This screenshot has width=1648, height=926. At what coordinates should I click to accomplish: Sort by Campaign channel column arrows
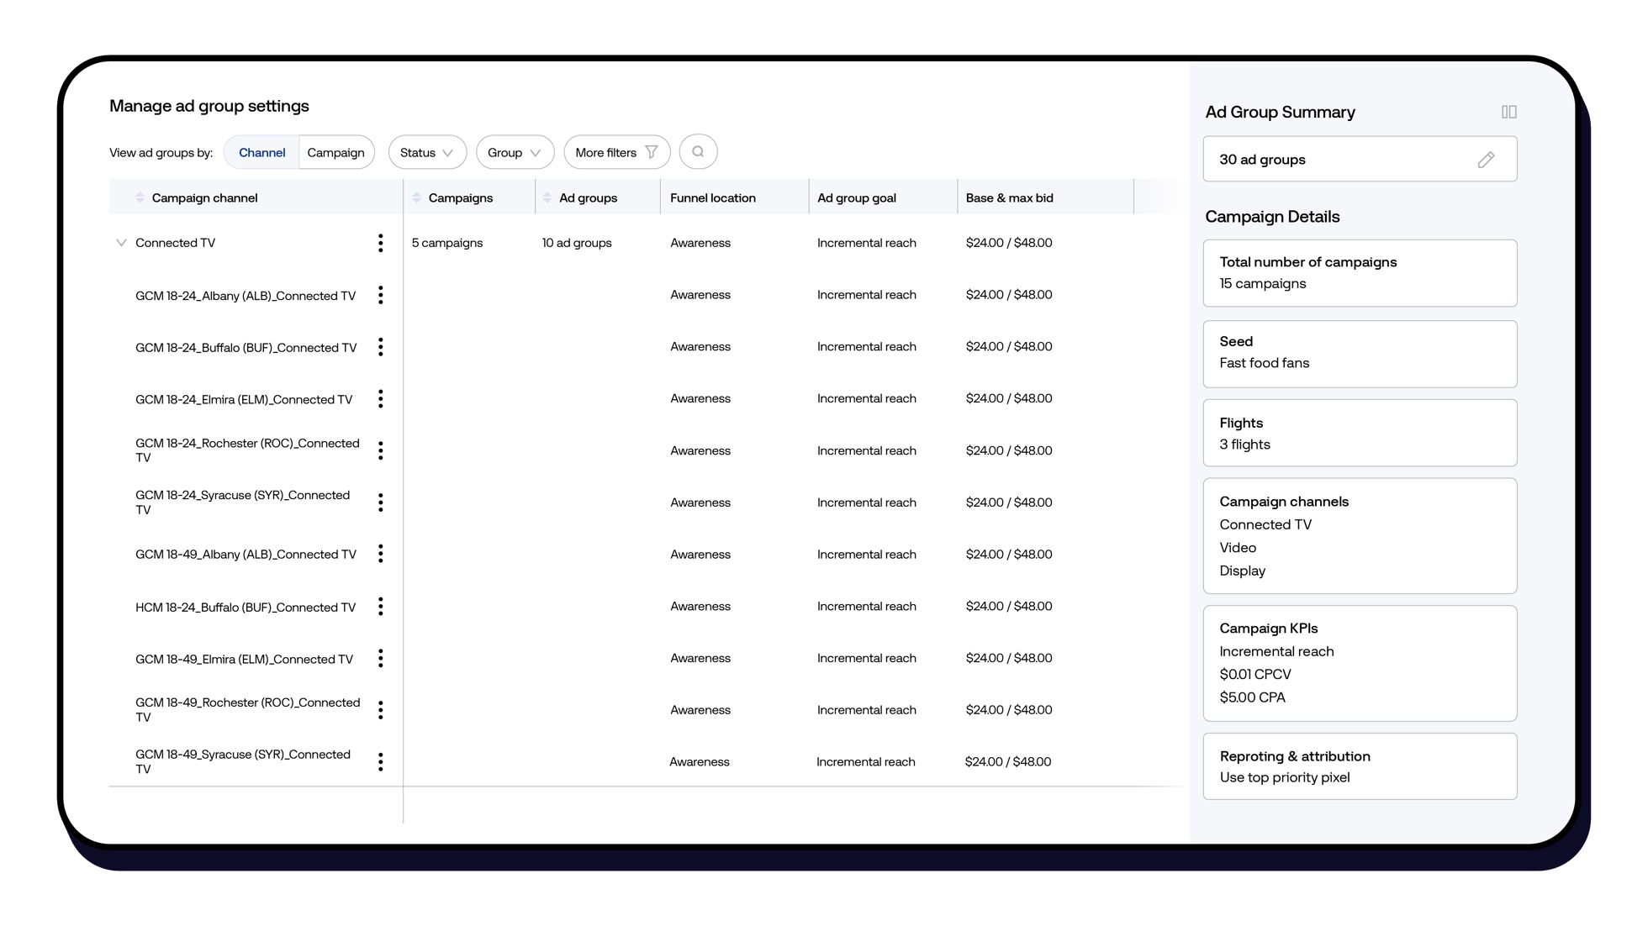click(140, 198)
